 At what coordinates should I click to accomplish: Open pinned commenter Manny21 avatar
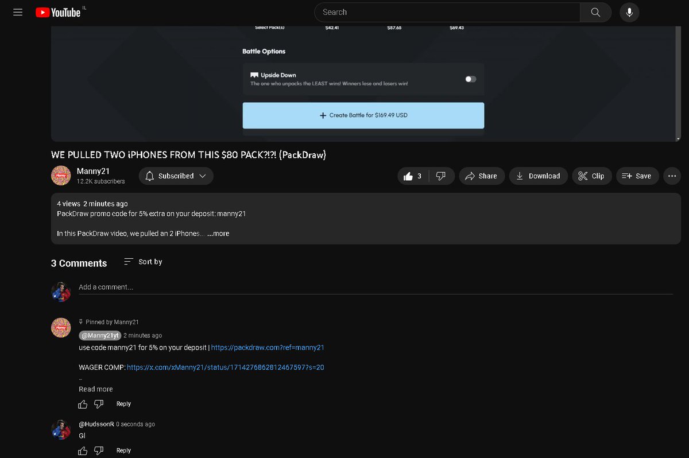coord(61,327)
